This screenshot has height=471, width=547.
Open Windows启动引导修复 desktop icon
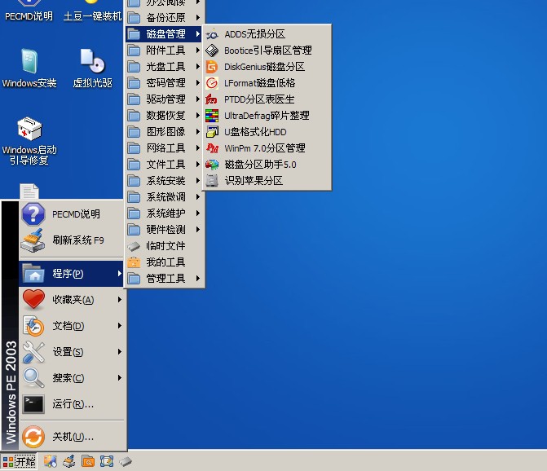click(29, 141)
